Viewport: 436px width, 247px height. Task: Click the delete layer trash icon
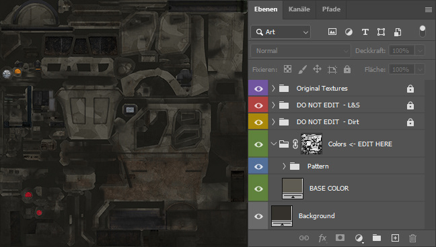tap(413, 238)
